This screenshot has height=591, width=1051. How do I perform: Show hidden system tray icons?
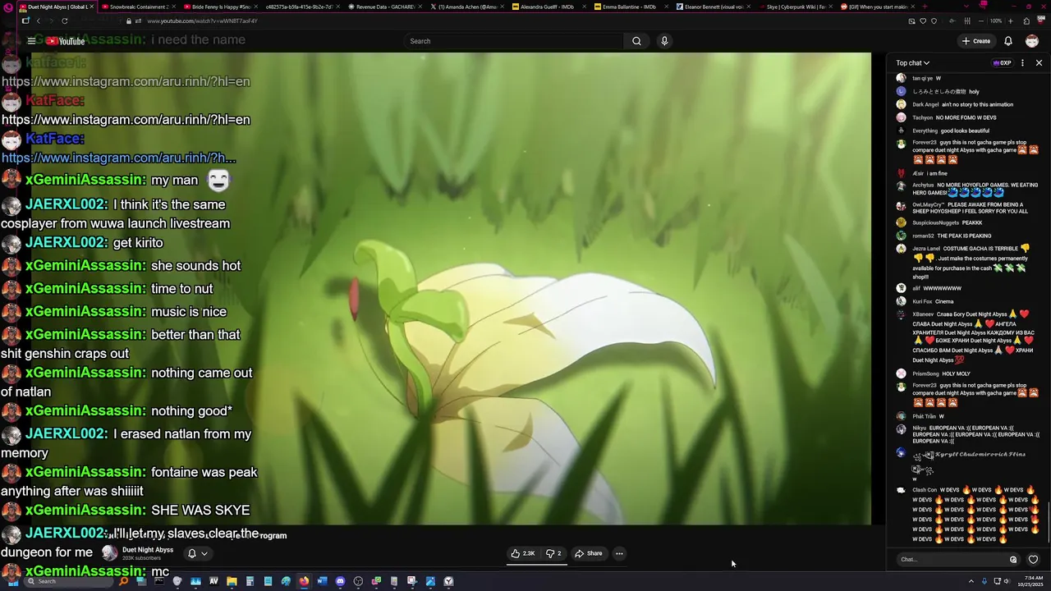[971, 581]
